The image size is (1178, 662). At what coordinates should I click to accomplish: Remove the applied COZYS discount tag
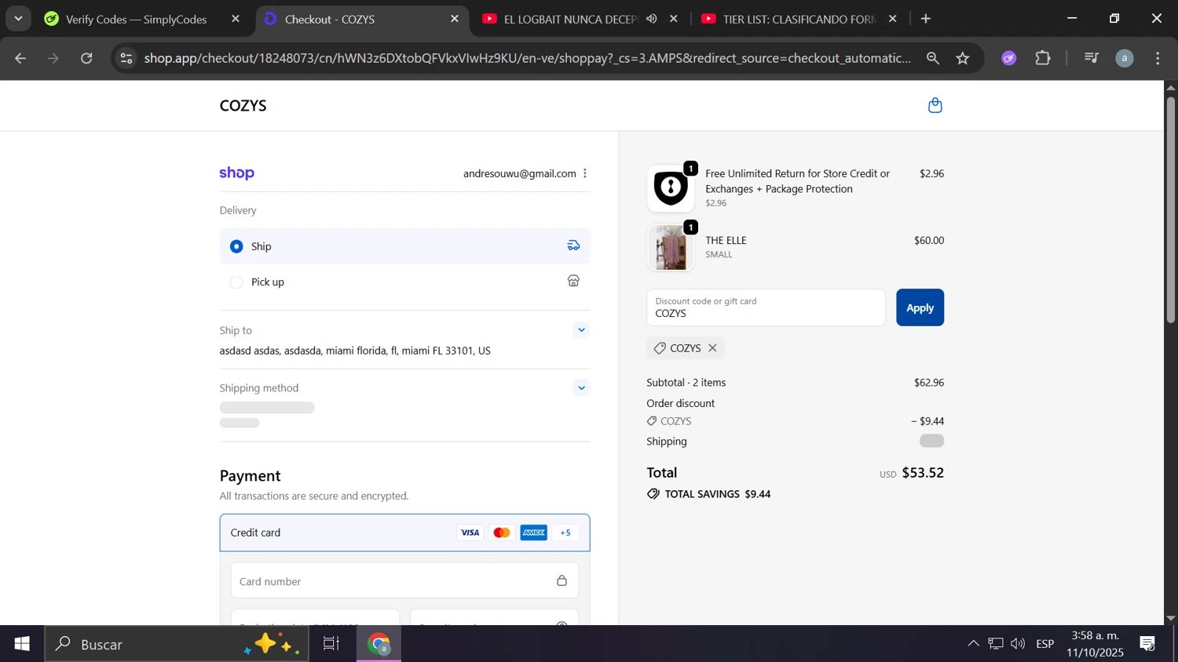[x=712, y=348]
